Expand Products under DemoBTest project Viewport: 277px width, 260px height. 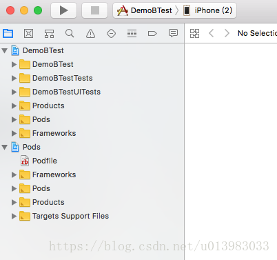[x=14, y=106]
